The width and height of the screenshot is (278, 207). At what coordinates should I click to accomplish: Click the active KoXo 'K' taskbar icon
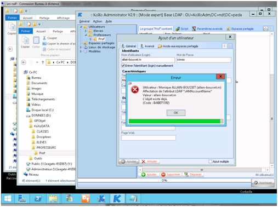pos(117,198)
